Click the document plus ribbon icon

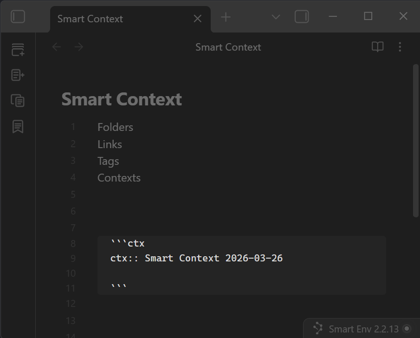coord(18,75)
